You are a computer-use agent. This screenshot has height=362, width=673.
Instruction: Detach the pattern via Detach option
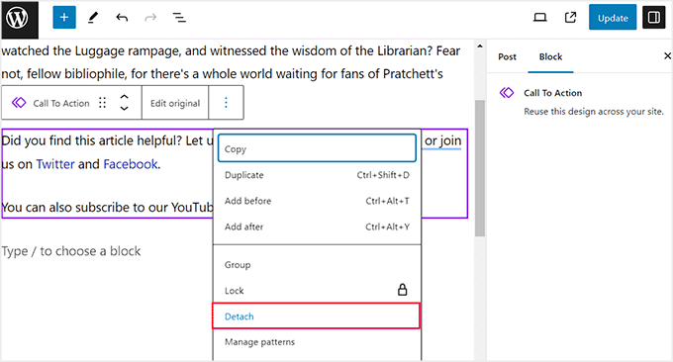(317, 317)
